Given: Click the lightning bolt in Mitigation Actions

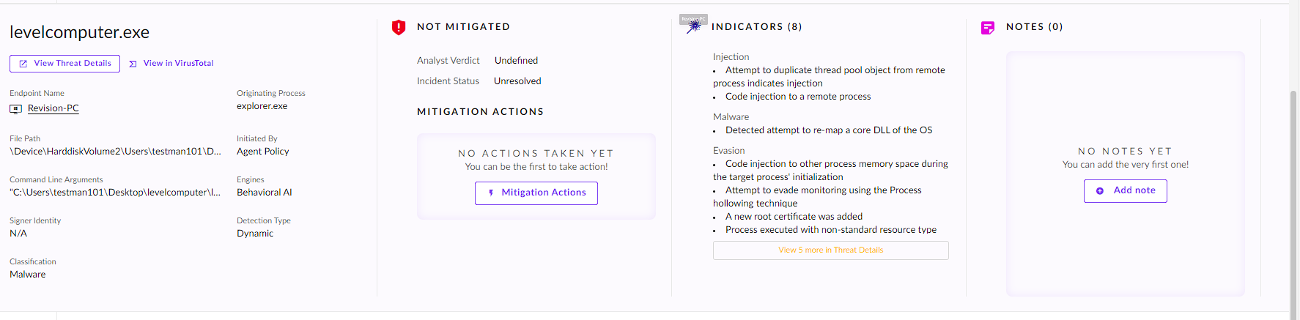Looking at the screenshot, I should (491, 193).
